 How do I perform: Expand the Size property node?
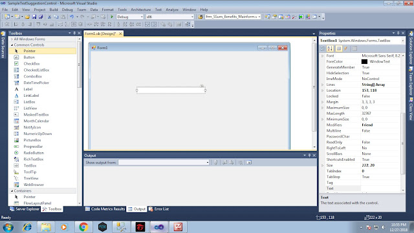pyautogui.click(x=322, y=165)
